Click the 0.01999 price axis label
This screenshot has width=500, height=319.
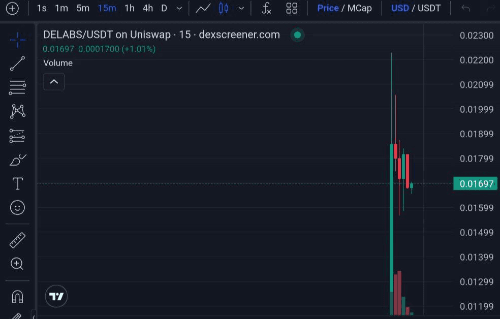pos(477,109)
